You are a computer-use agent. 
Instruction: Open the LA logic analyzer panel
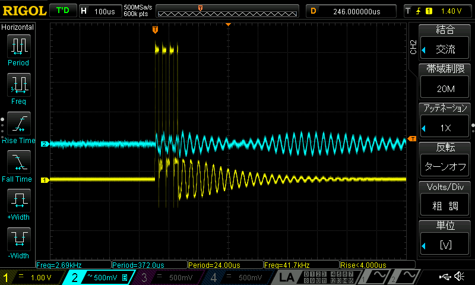click(x=286, y=277)
